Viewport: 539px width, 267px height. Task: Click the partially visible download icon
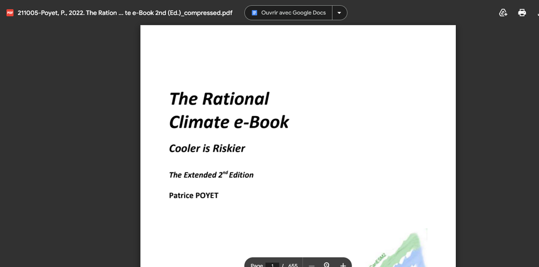point(537,13)
